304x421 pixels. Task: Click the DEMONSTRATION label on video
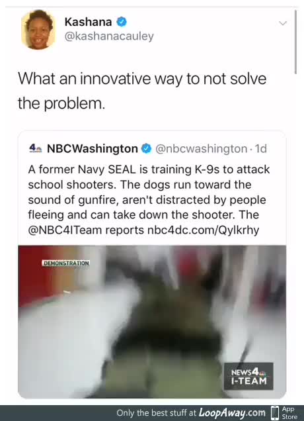click(65, 263)
